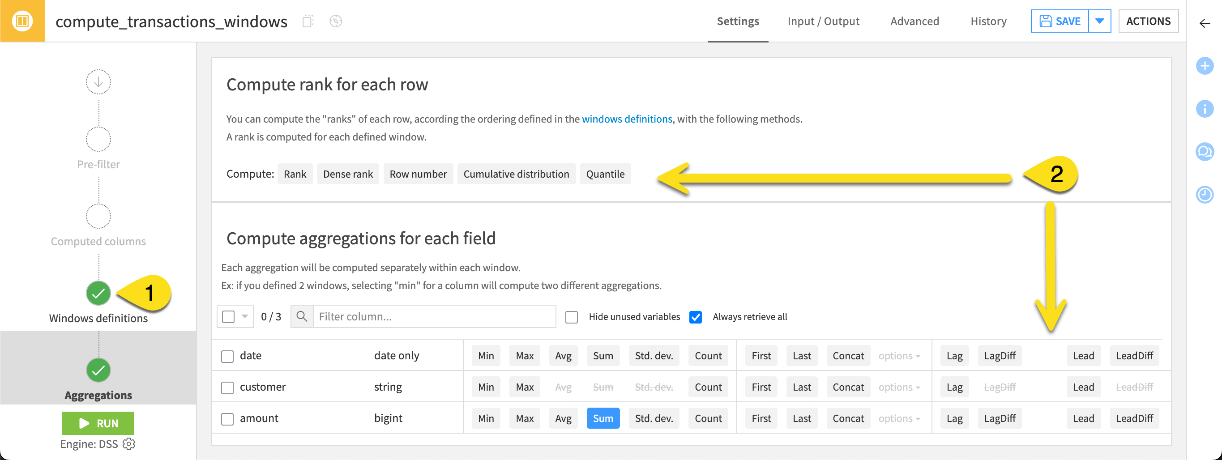Toggle Hide unused variables checkbox
The image size is (1222, 460).
pos(571,317)
